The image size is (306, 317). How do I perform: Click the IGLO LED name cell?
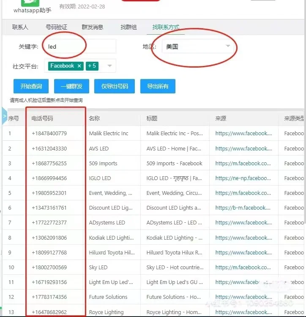click(100, 178)
